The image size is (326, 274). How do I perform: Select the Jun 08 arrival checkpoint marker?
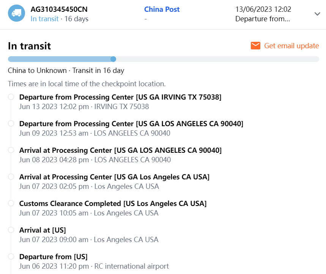click(11, 150)
